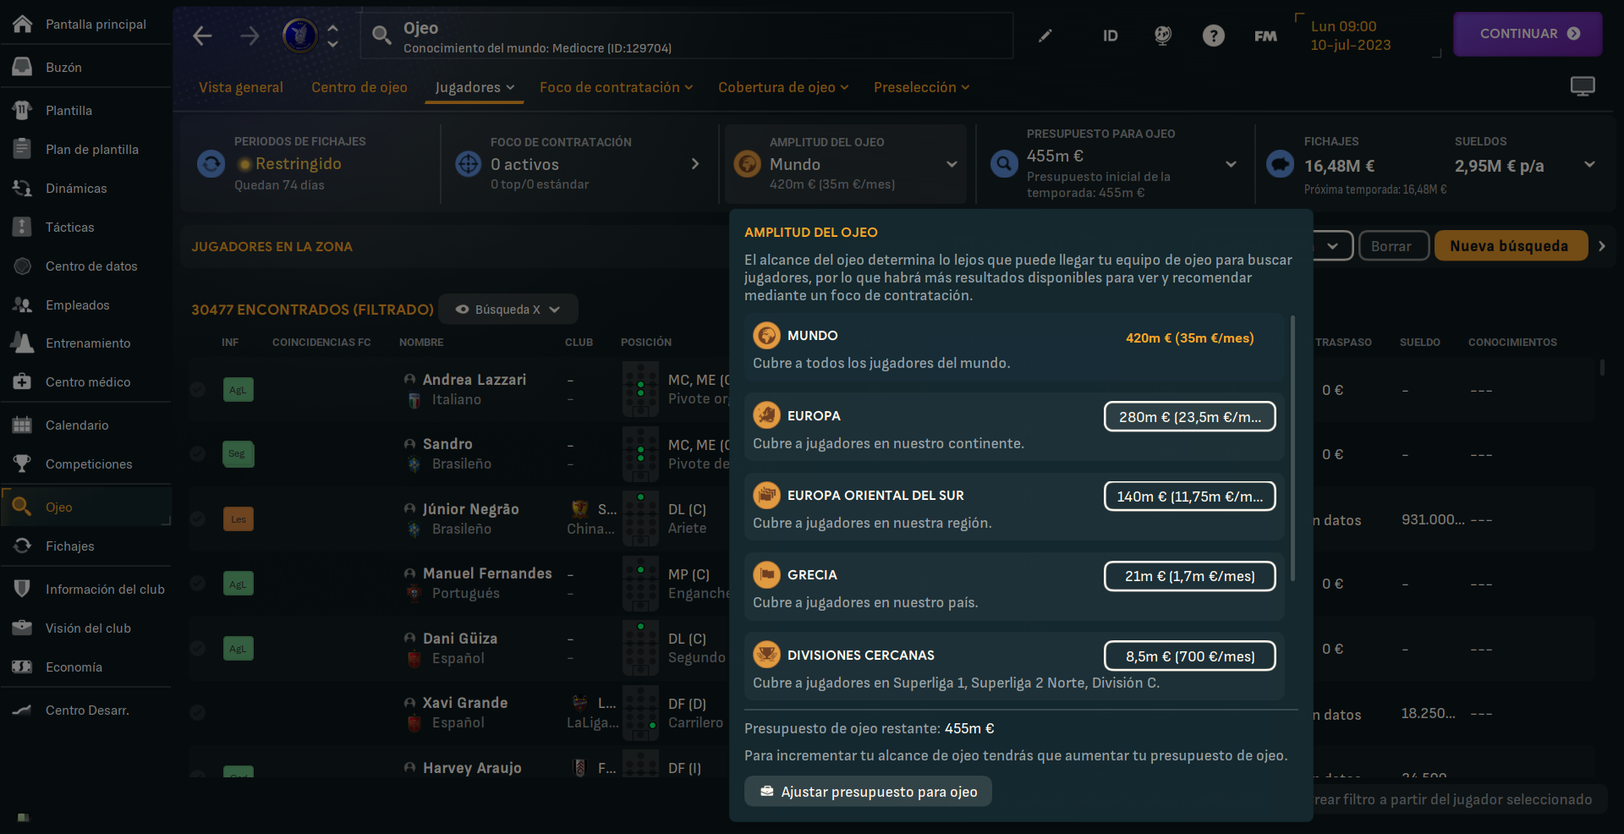1624x834 pixels.
Task: Expand Fichajes and Sueldos budget chevron
Action: click(x=1589, y=165)
